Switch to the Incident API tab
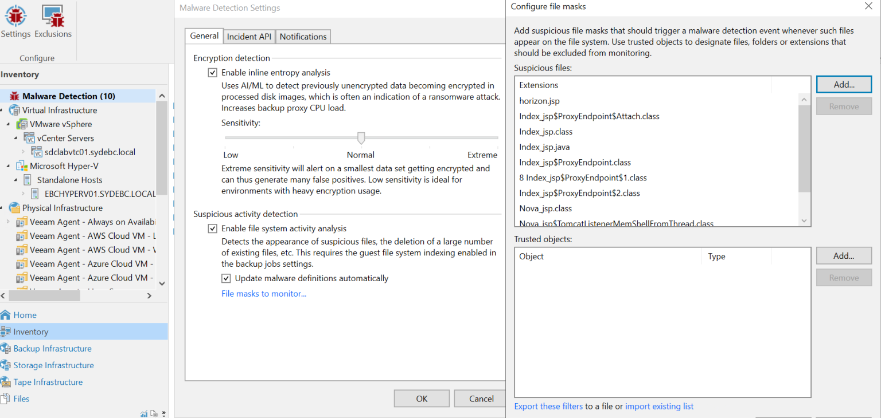Screen dimensions: 881x418 (x=250, y=36)
